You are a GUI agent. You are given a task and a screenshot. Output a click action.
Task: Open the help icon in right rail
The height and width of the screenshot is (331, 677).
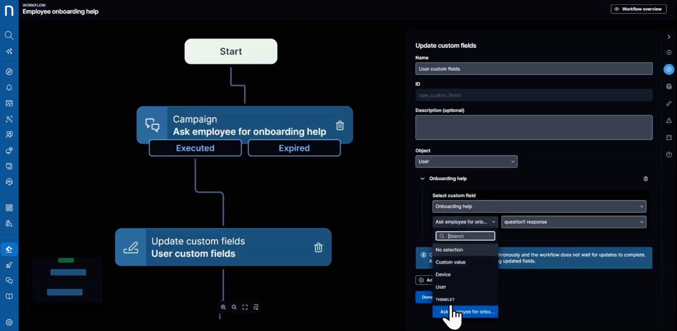pos(669,154)
